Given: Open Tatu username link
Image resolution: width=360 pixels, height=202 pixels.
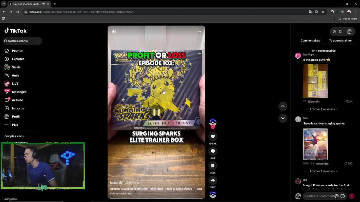Looking at the screenshot, I should point(305,118).
